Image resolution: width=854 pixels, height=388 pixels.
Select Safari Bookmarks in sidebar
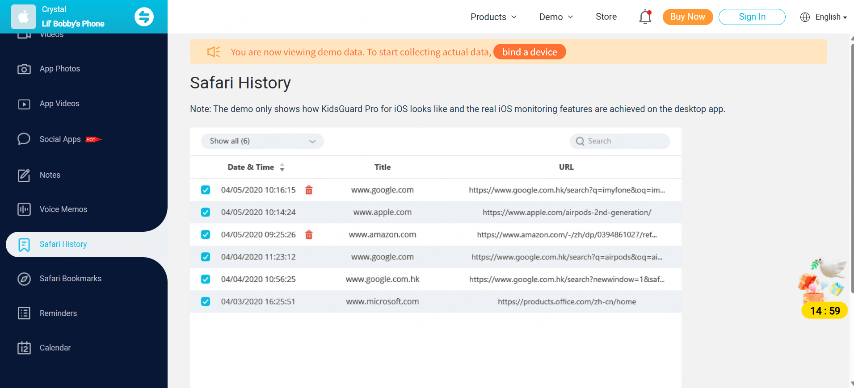click(x=71, y=279)
